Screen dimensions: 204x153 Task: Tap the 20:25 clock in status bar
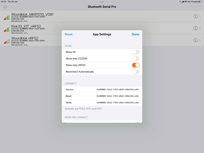(x=4, y=1)
